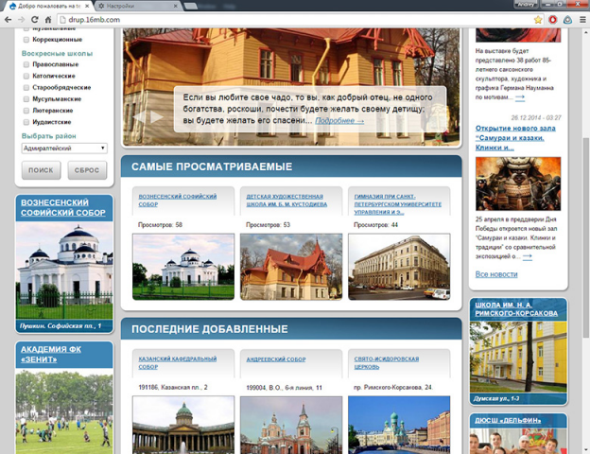590x454 pixels.
Task: Click the next slide arrow on the slideshow
Action: 157,116
